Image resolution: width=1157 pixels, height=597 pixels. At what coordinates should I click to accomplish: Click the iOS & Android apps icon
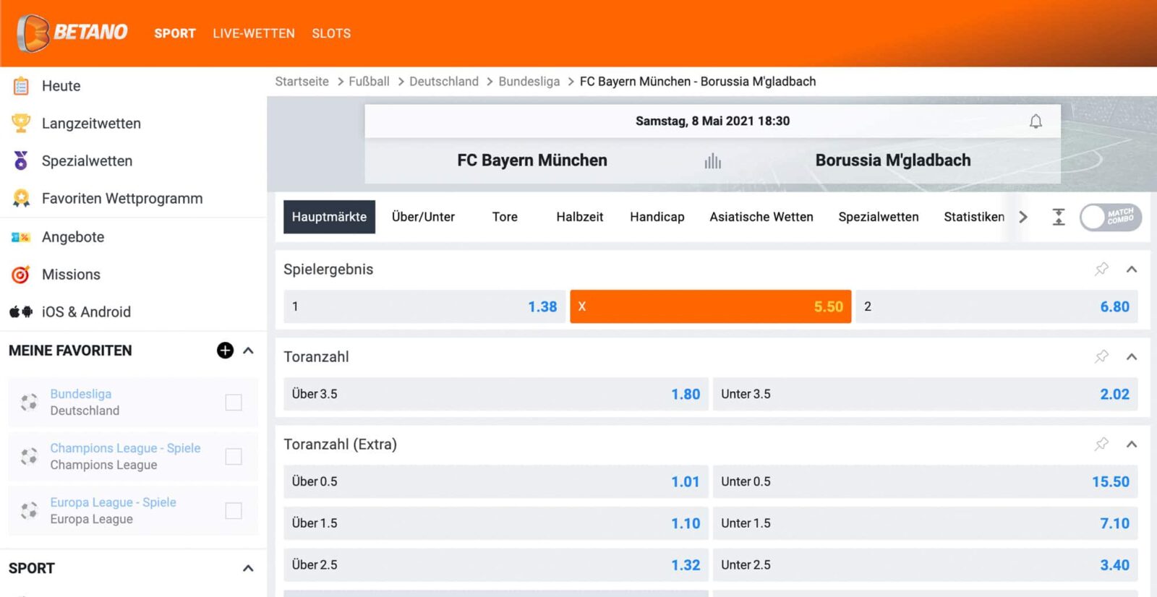tap(21, 312)
